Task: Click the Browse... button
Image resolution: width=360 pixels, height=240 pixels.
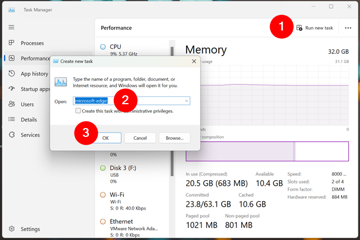Action: tap(174, 137)
